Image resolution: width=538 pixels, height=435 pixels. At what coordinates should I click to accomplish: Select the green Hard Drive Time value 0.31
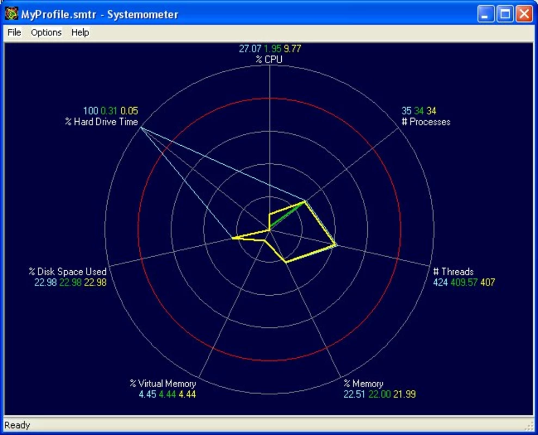(109, 111)
